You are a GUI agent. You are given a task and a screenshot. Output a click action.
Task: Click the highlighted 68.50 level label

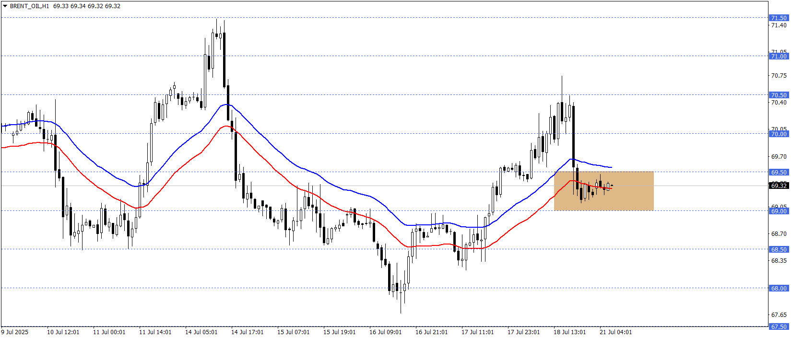point(779,249)
